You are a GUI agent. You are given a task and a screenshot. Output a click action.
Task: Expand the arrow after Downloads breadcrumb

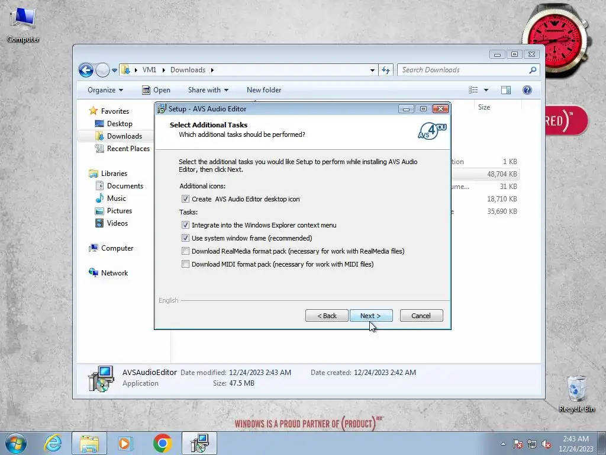tap(212, 70)
